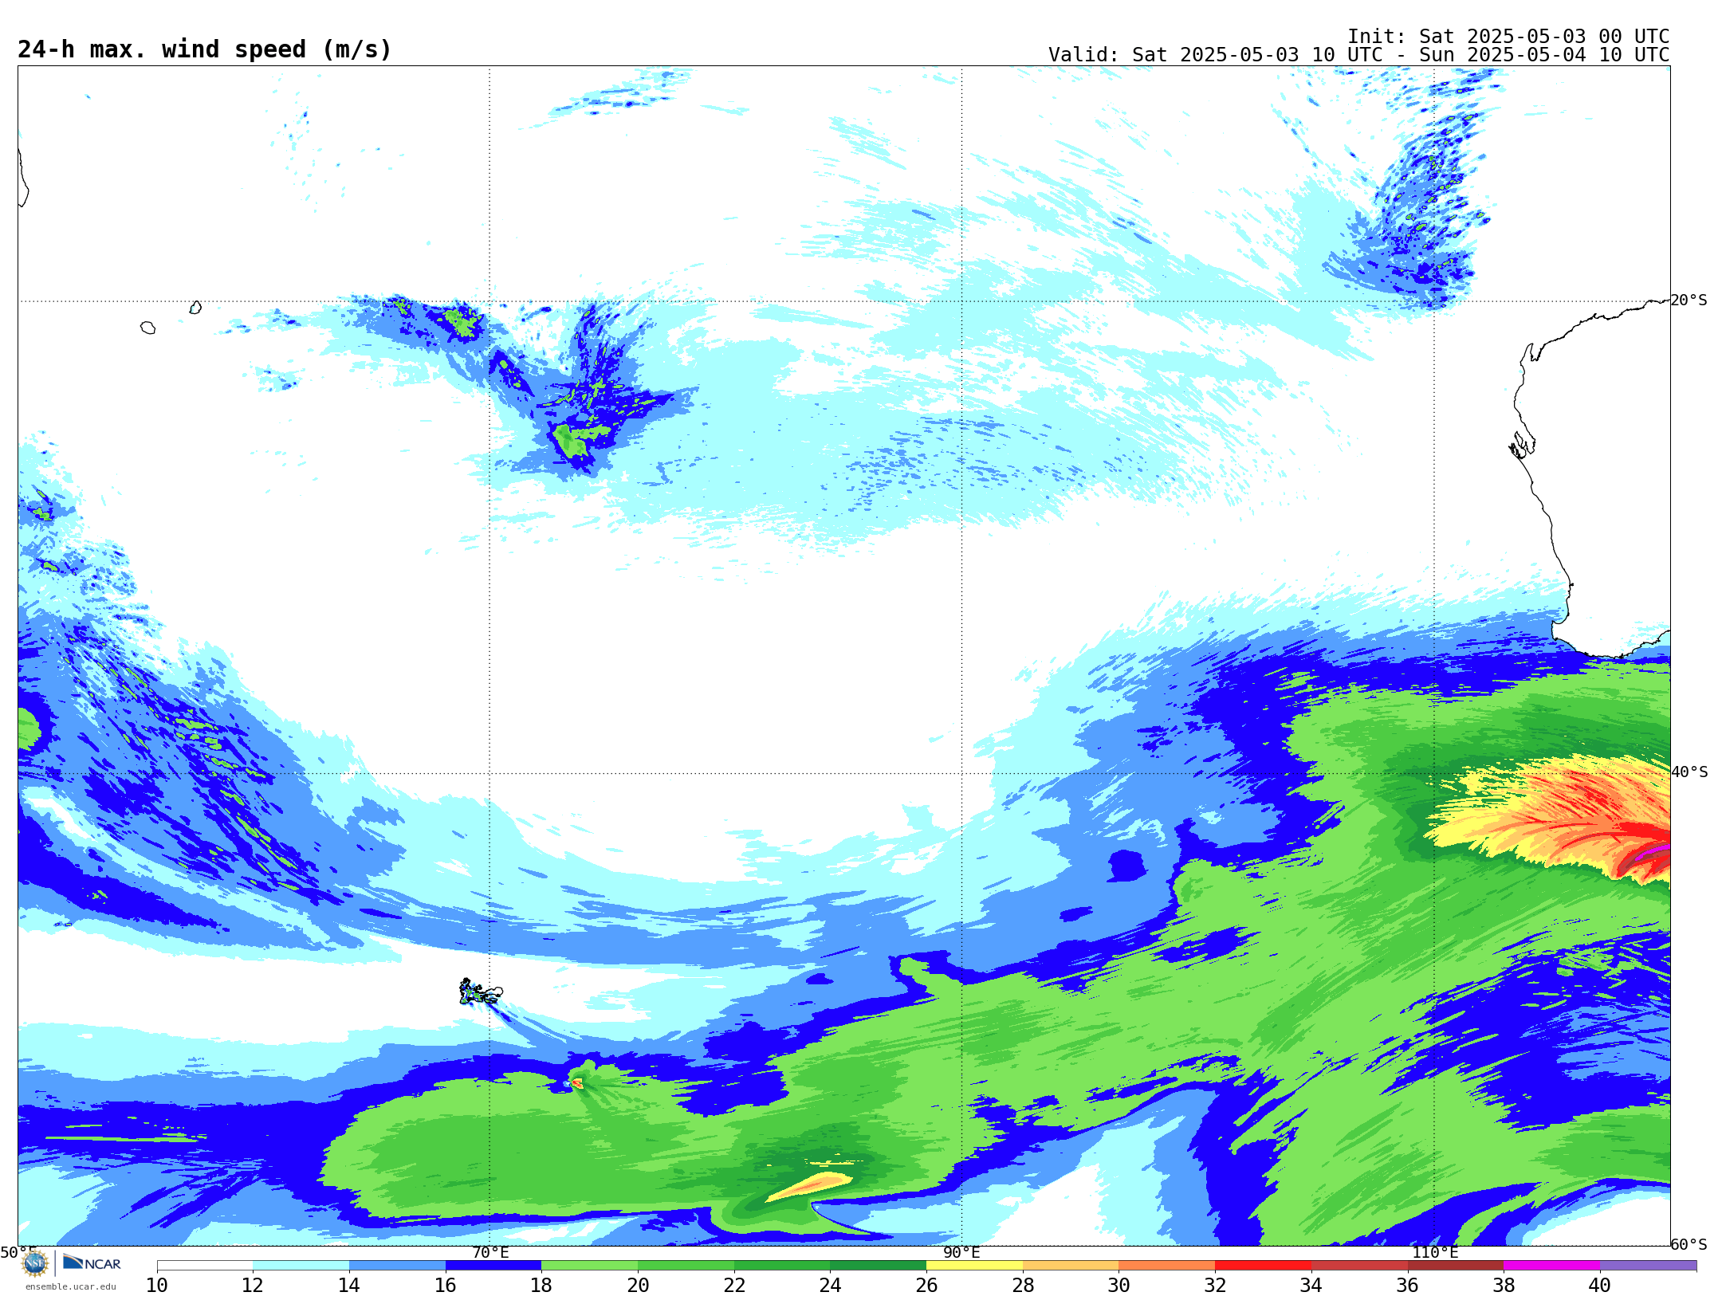Select the white 10–12 m/s colorbar segment
The image size is (1722, 1296).
pyautogui.click(x=205, y=1266)
